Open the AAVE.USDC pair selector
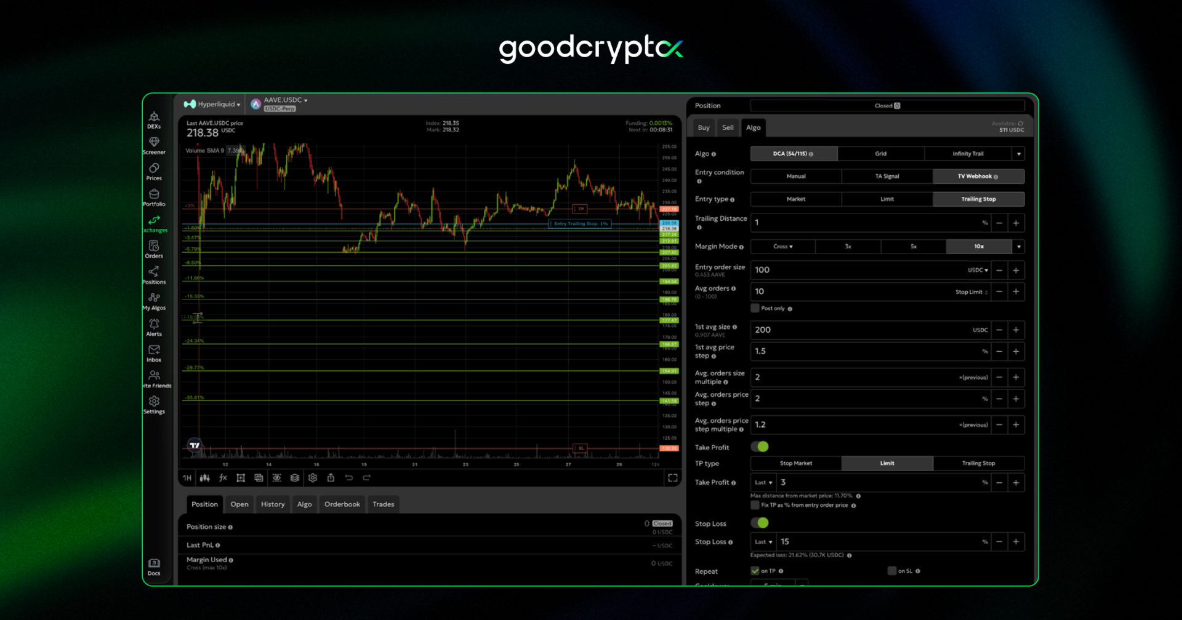 (x=282, y=100)
